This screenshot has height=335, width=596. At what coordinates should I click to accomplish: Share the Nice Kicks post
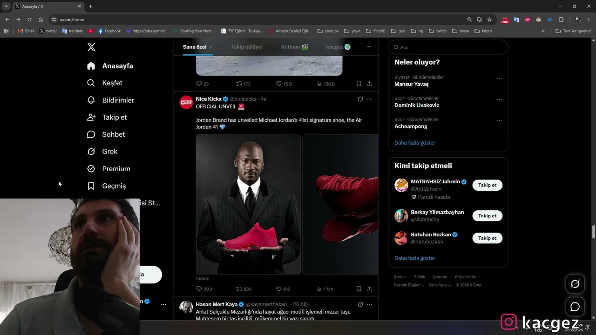tap(369, 289)
